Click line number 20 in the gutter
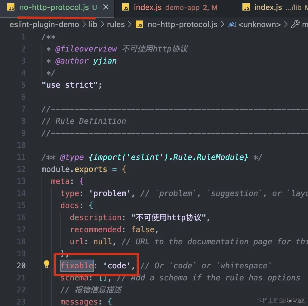 click(x=21, y=266)
